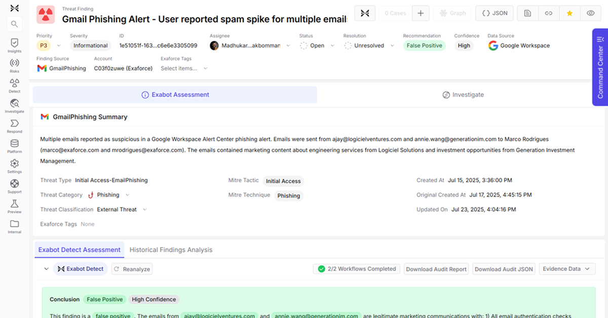
Task: Open the Command Center side panel
Action: pos(600,67)
